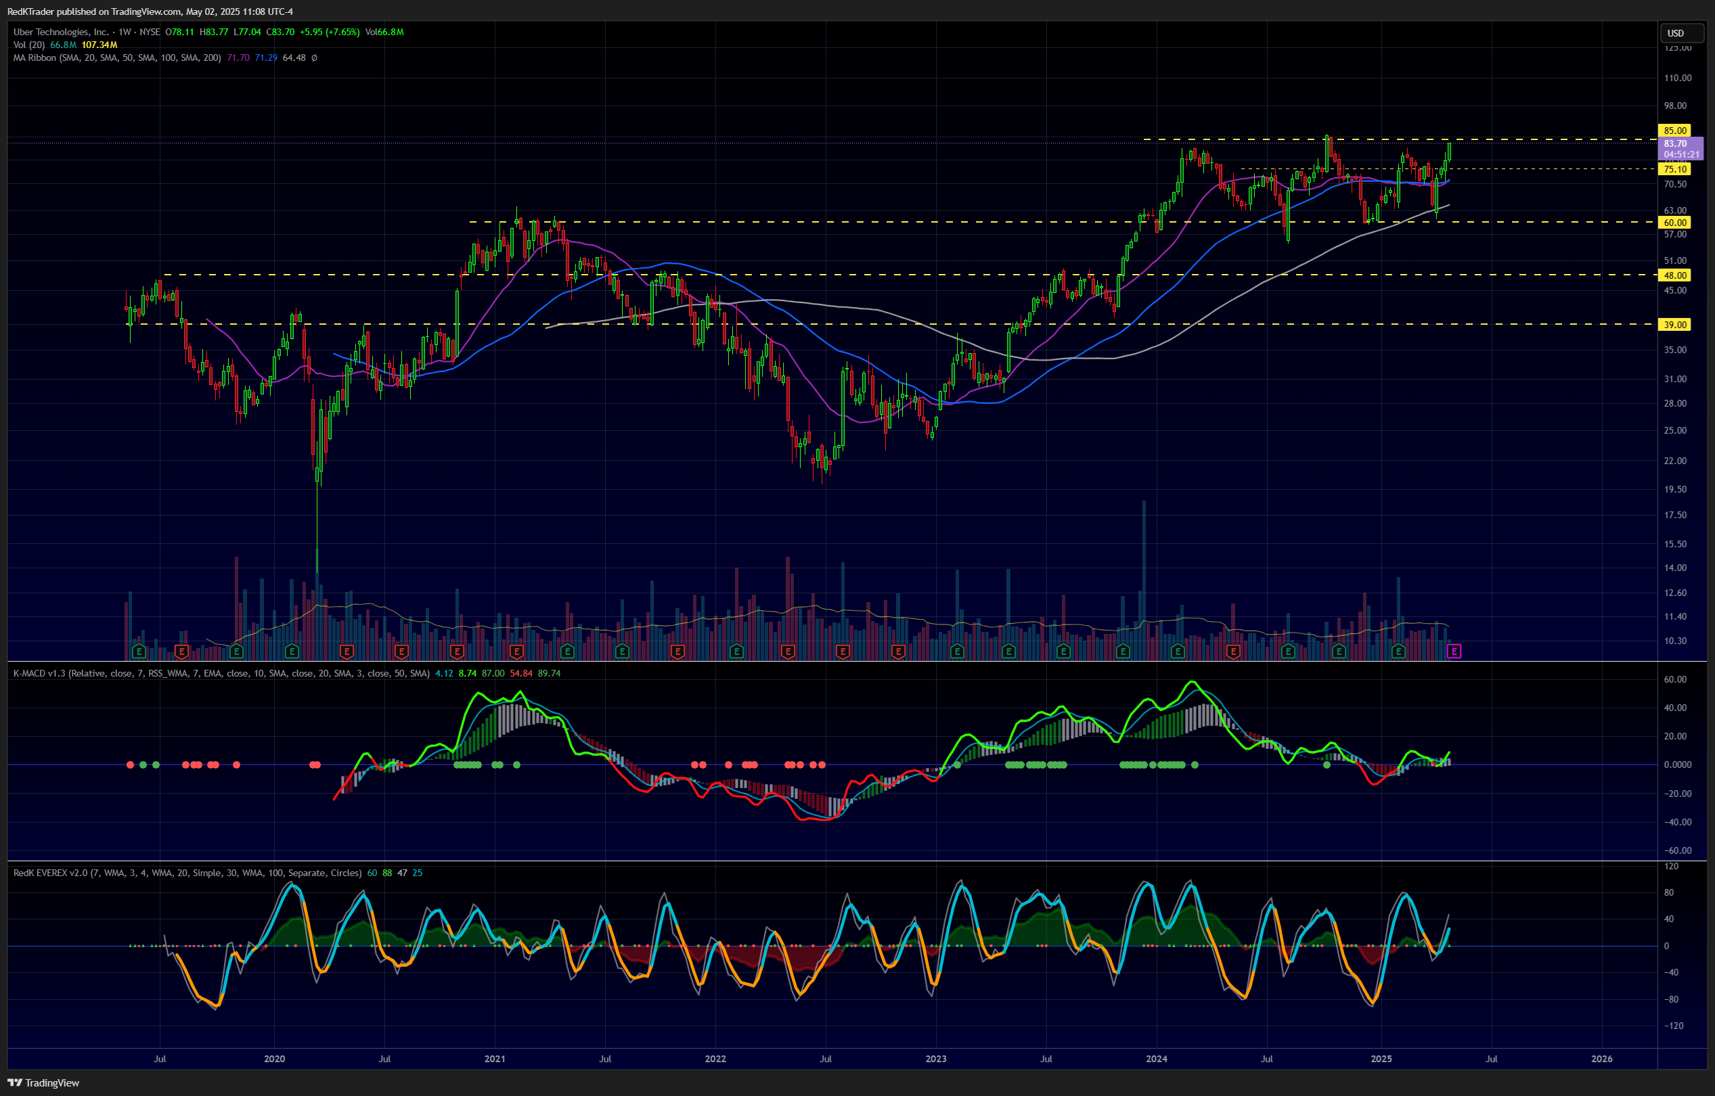Click the leftmost green earnings marker of 2019
The image size is (1715, 1096).
click(x=139, y=651)
